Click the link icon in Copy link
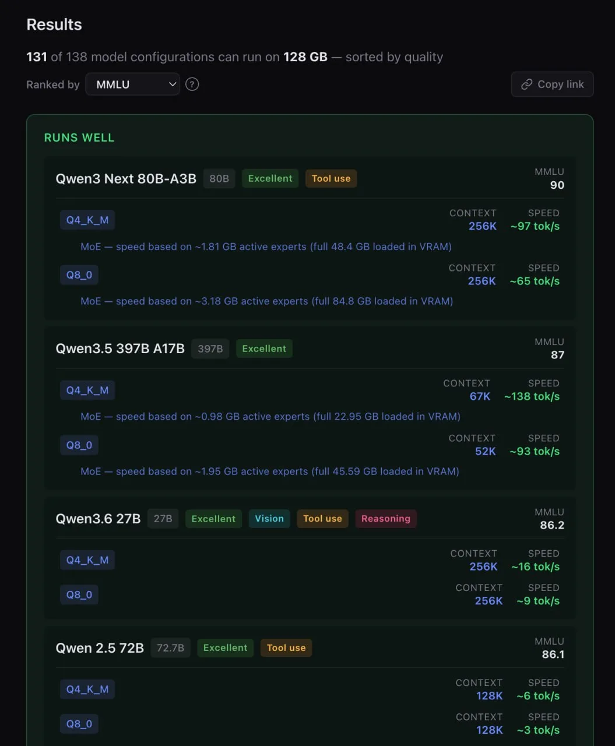The width and height of the screenshot is (615, 746). click(526, 85)
